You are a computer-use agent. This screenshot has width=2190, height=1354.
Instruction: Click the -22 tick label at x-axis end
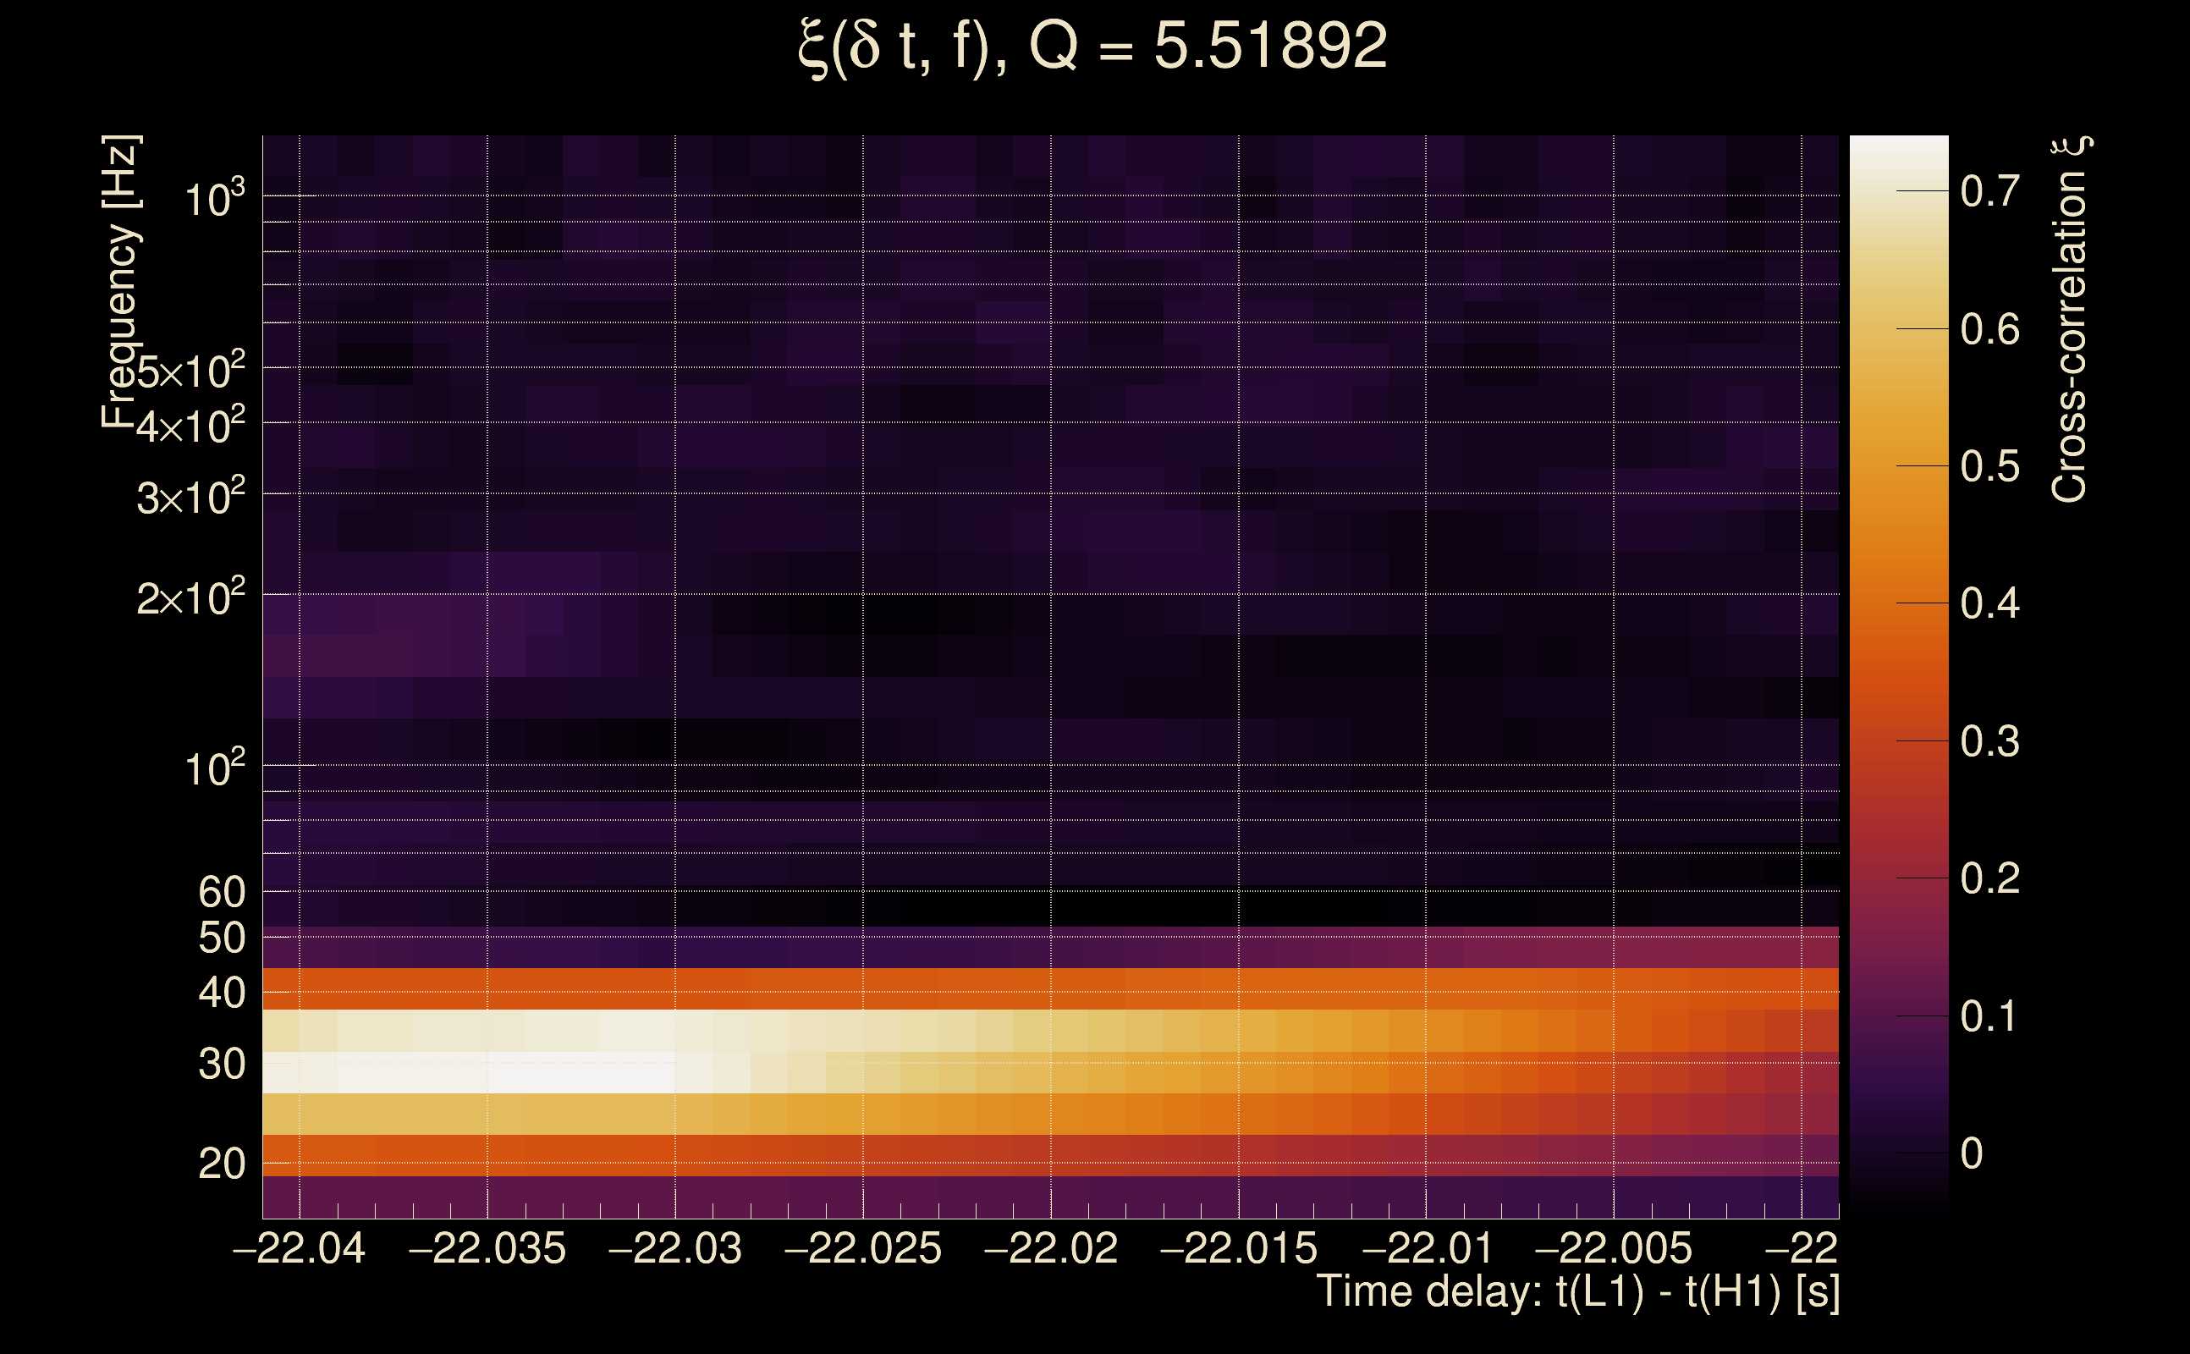tap(1802, 1248)
